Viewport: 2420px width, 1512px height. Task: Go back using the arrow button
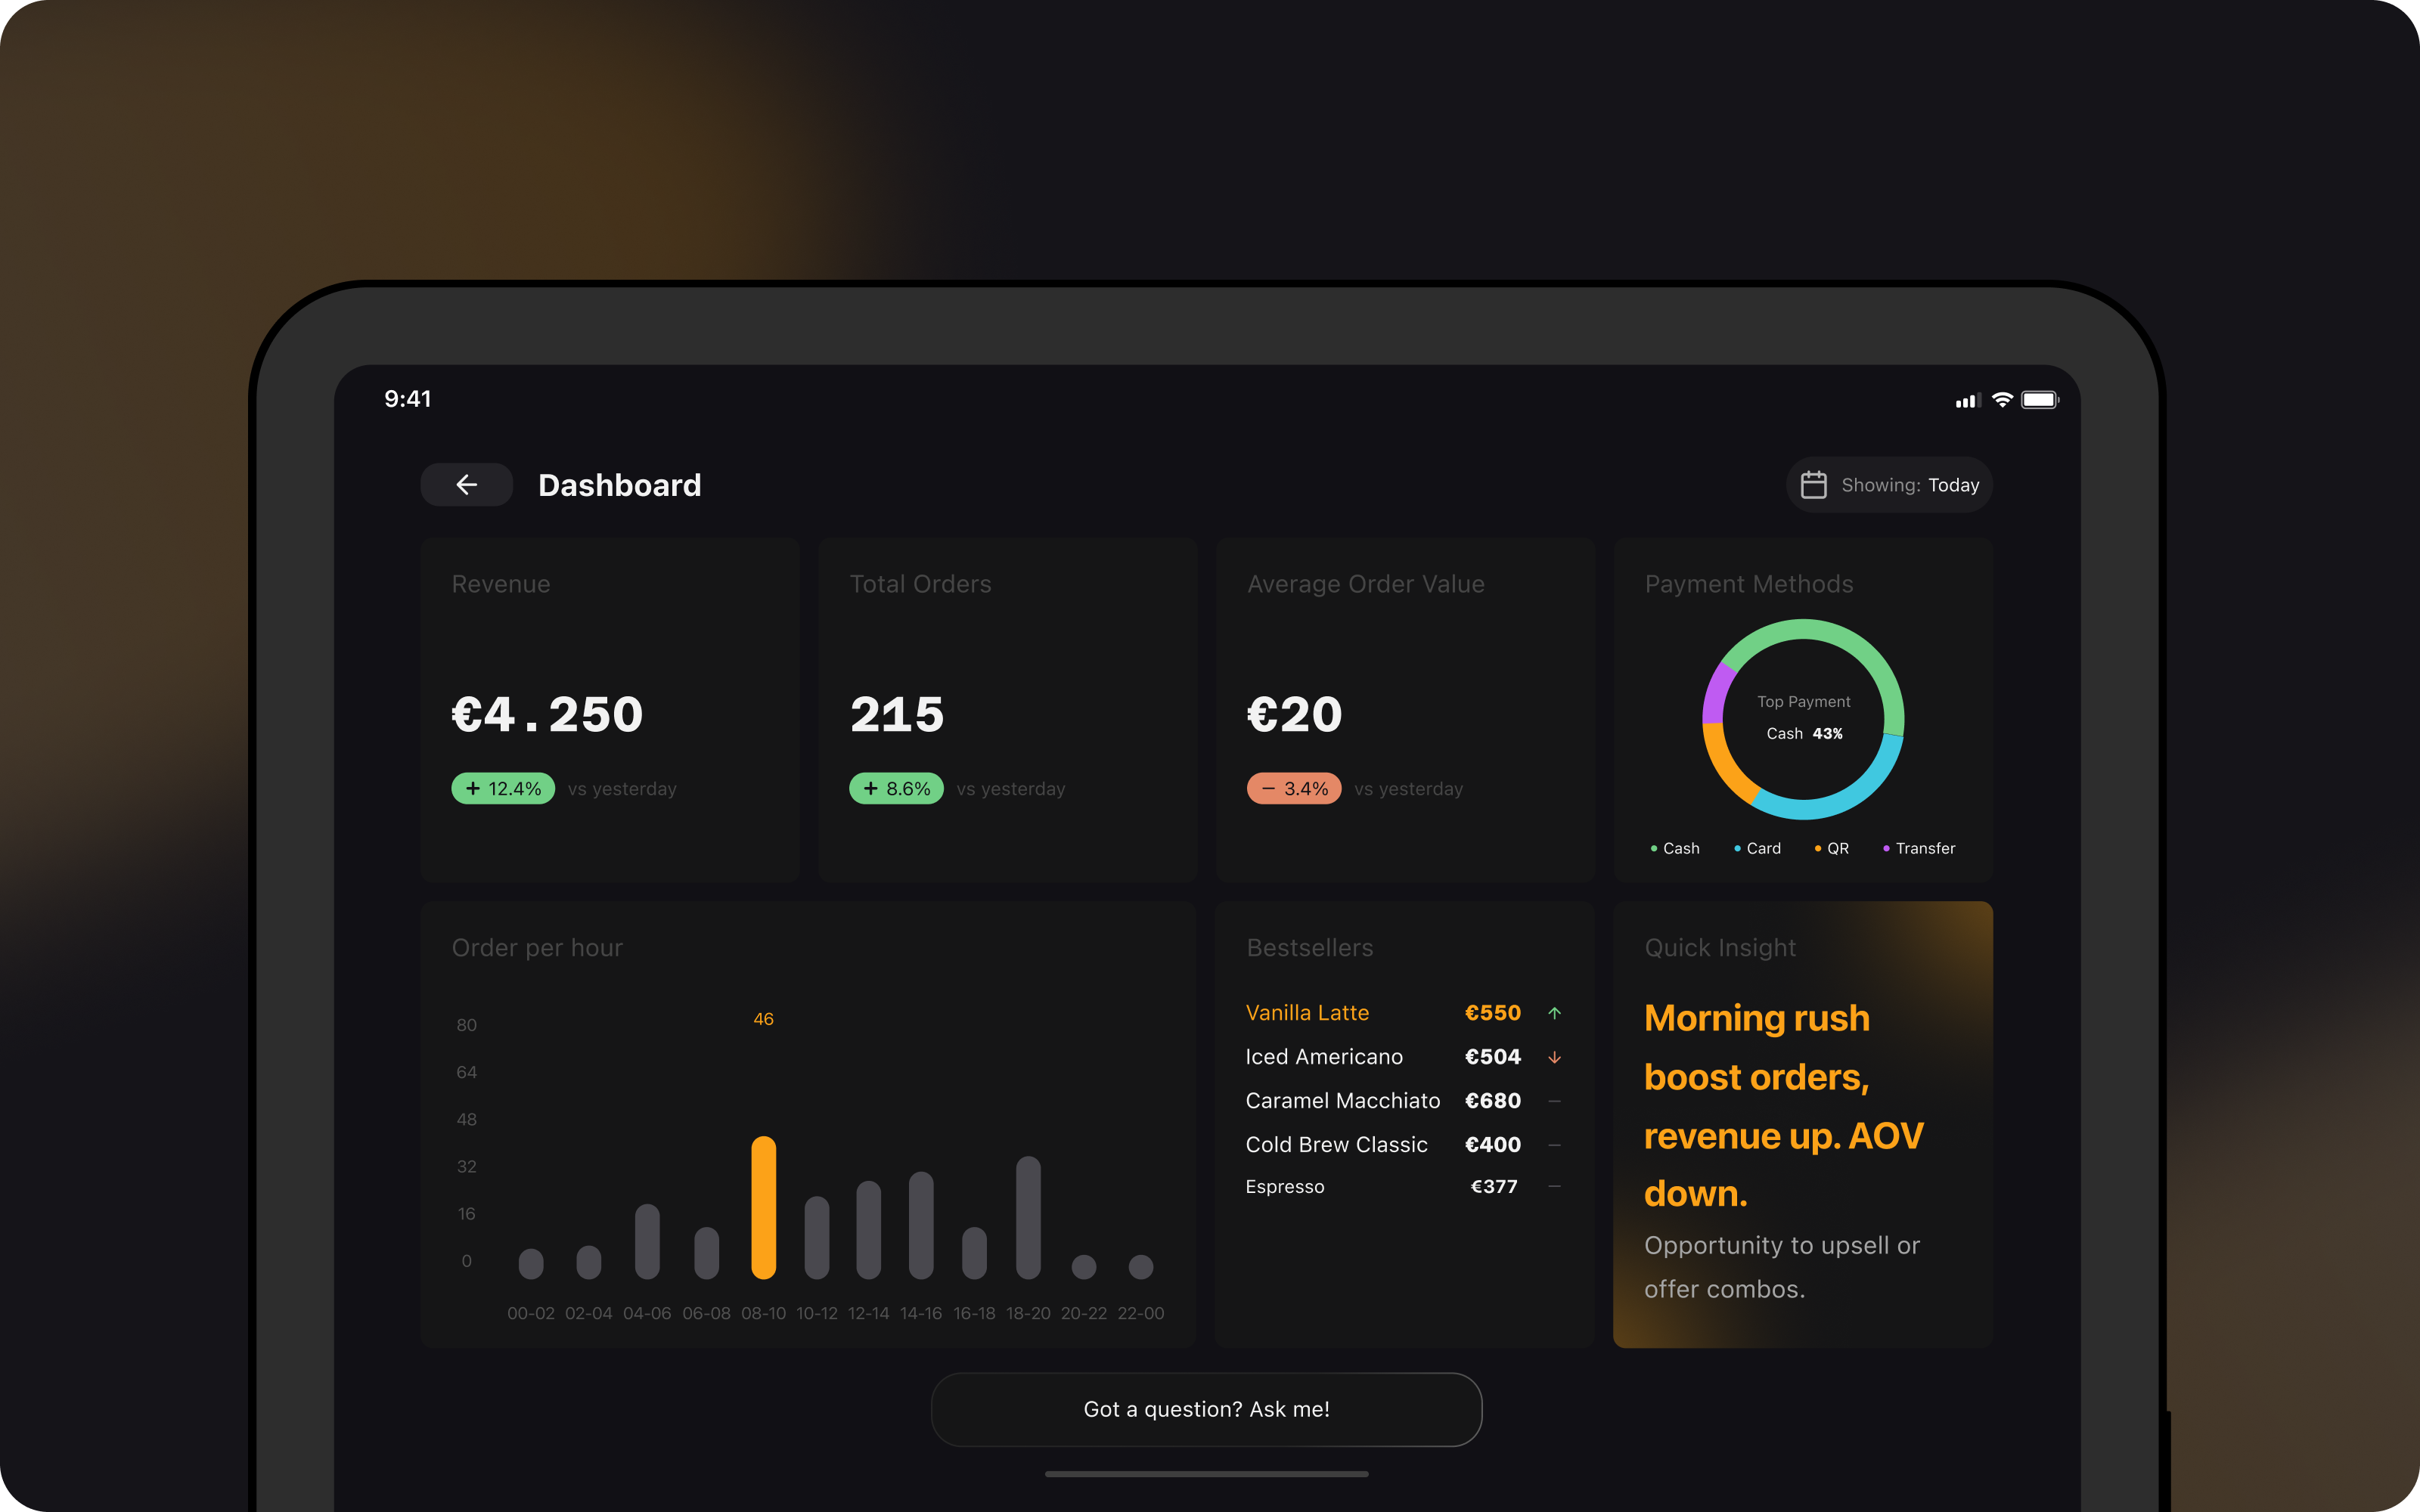pos(466,485)
